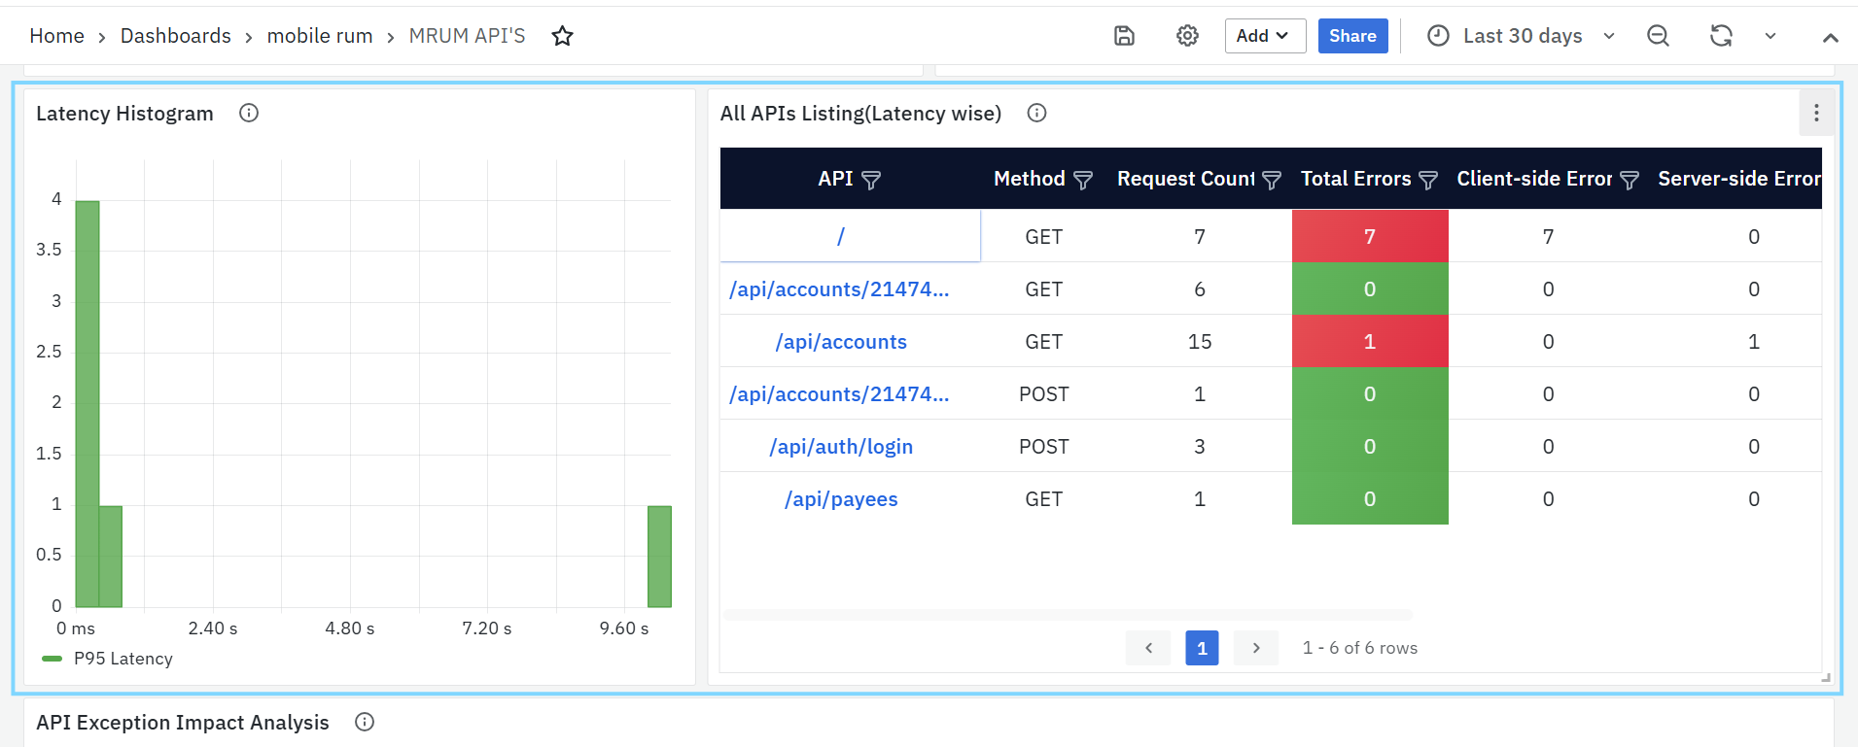Screen dimensions: 1858x747
Task: Filter the Method column
Action: 1083,180
